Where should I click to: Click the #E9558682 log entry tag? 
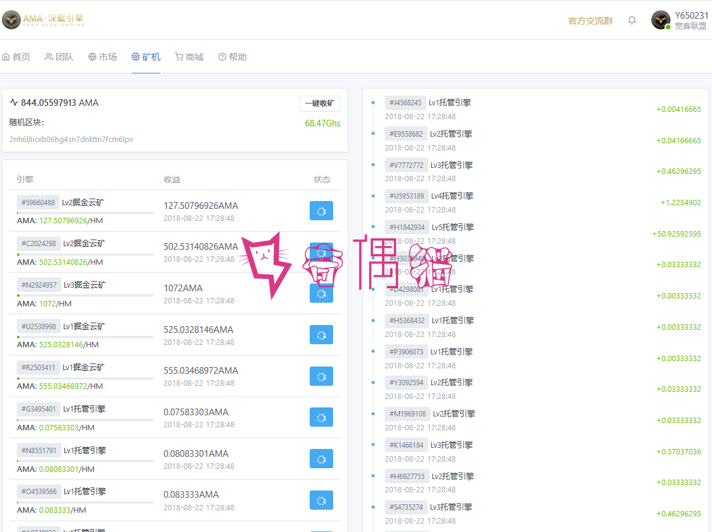tap(406, 134)
